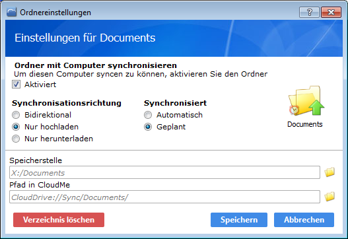
Task: Close the Ordnereinstellungen dialog
Action: (331, 12)
